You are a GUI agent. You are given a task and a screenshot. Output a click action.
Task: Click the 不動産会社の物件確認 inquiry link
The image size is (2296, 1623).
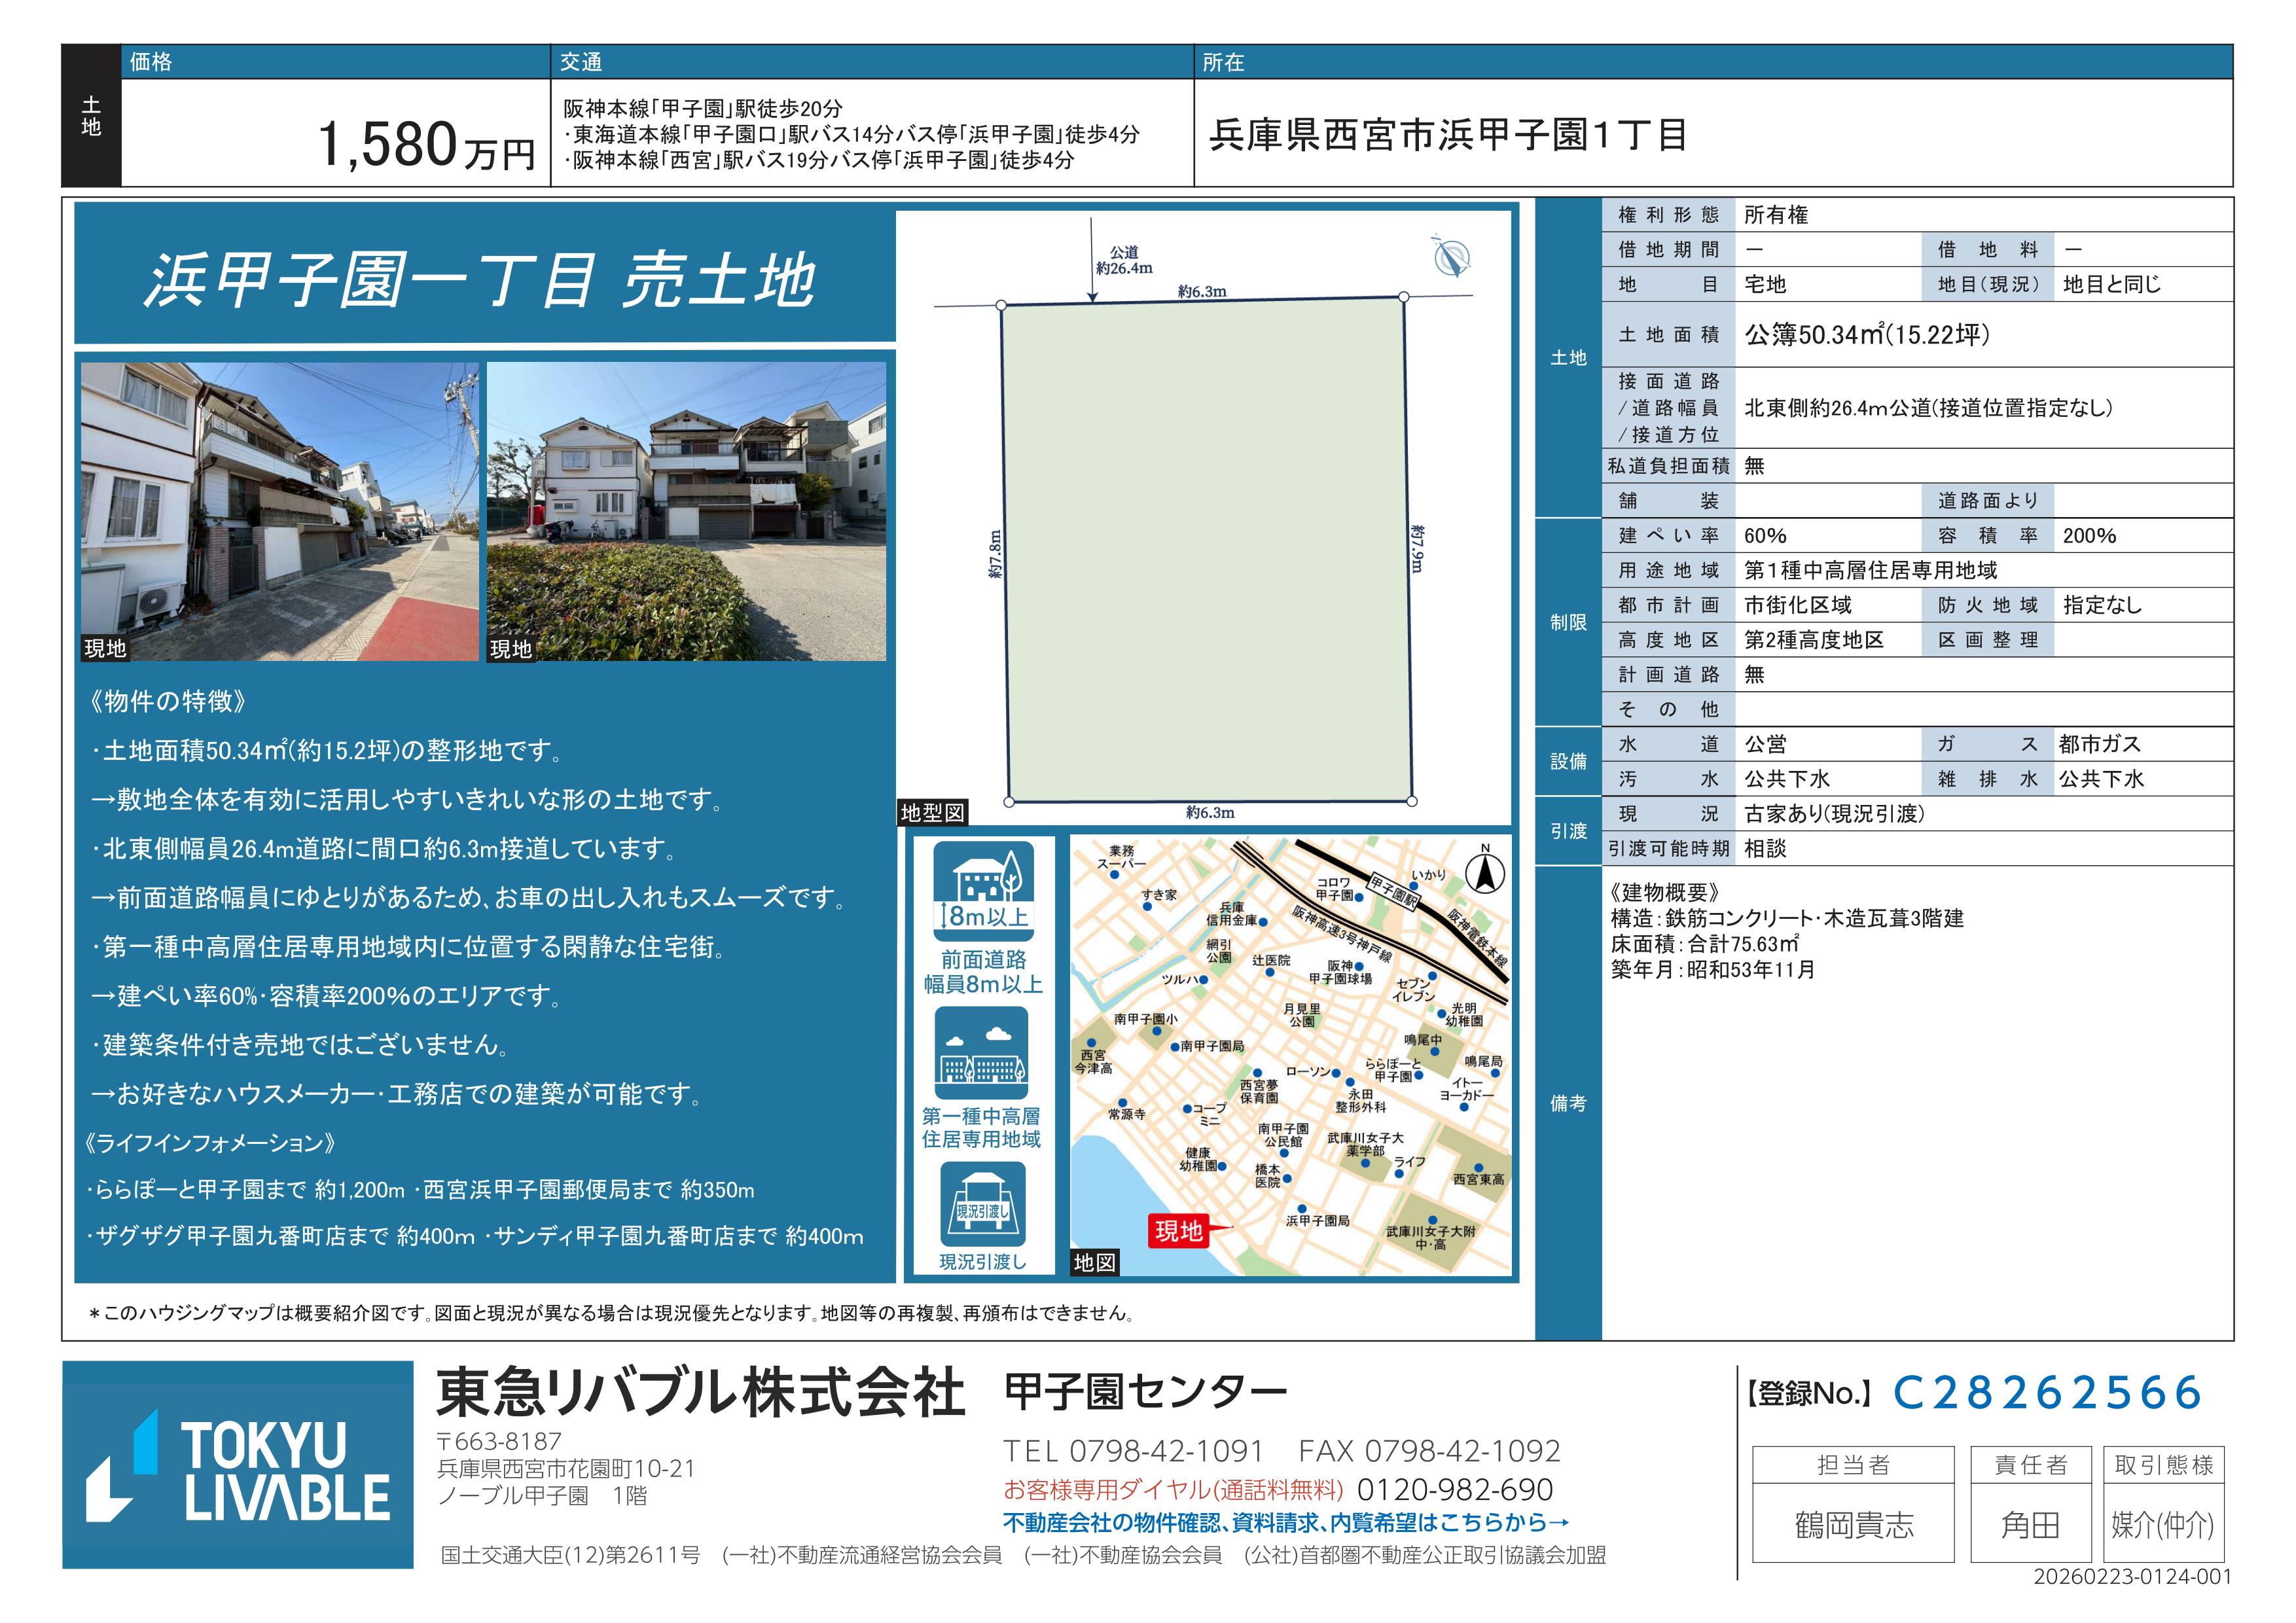click(1286, 1523)
